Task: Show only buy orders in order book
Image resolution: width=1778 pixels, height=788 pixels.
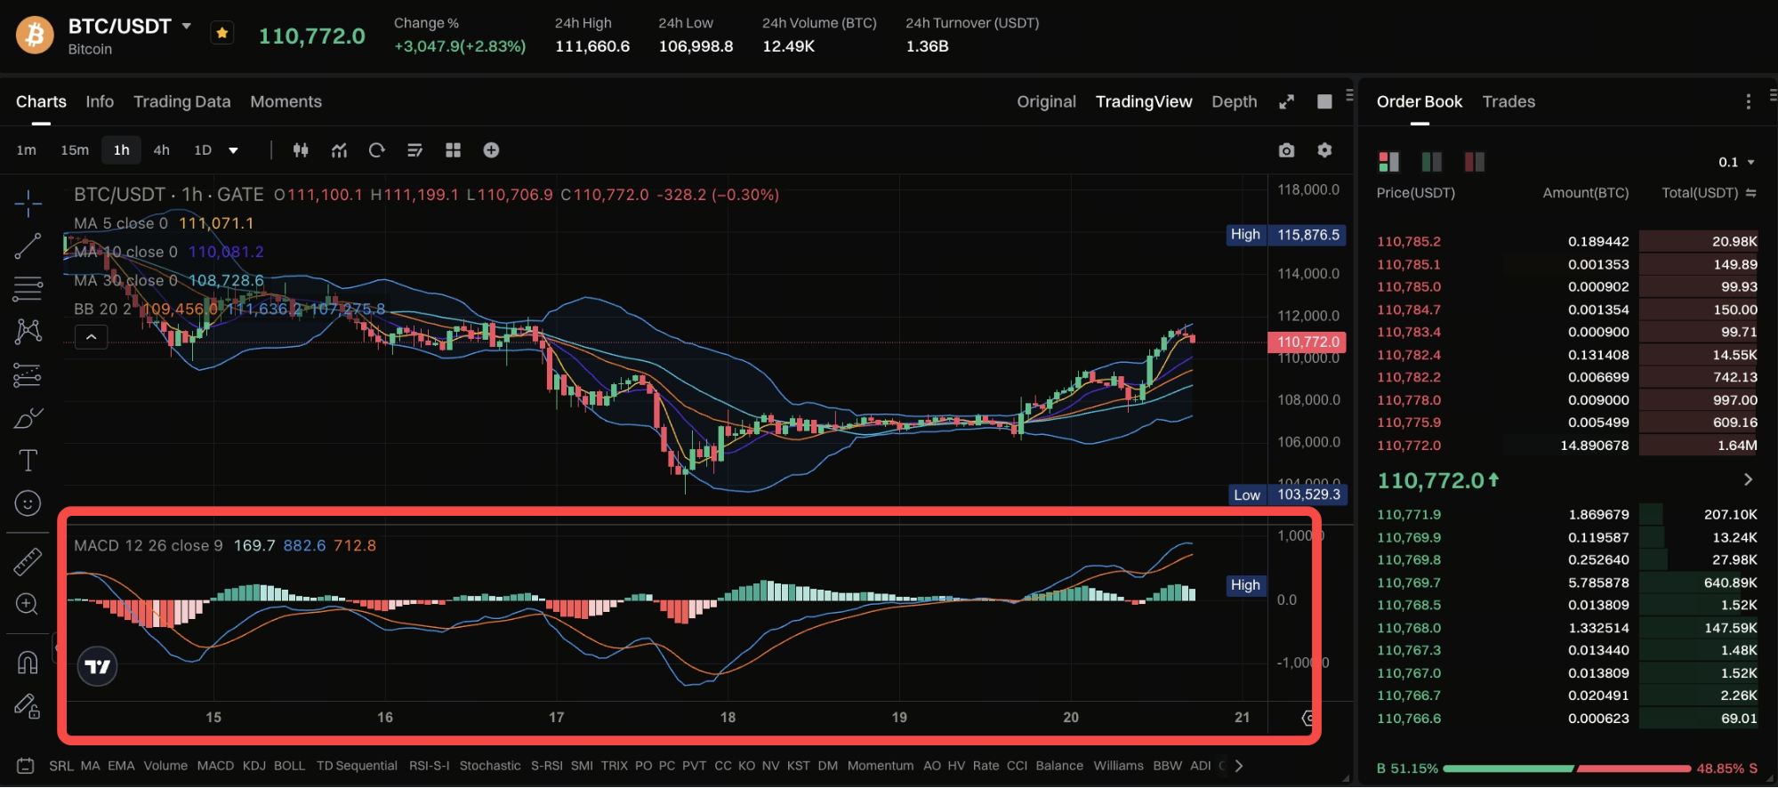Action: [1431, 162]
